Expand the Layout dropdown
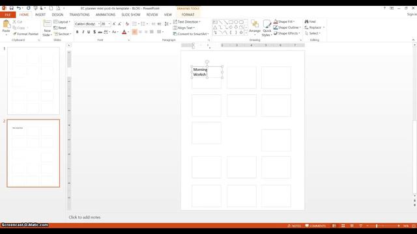 tap(62, 21)
